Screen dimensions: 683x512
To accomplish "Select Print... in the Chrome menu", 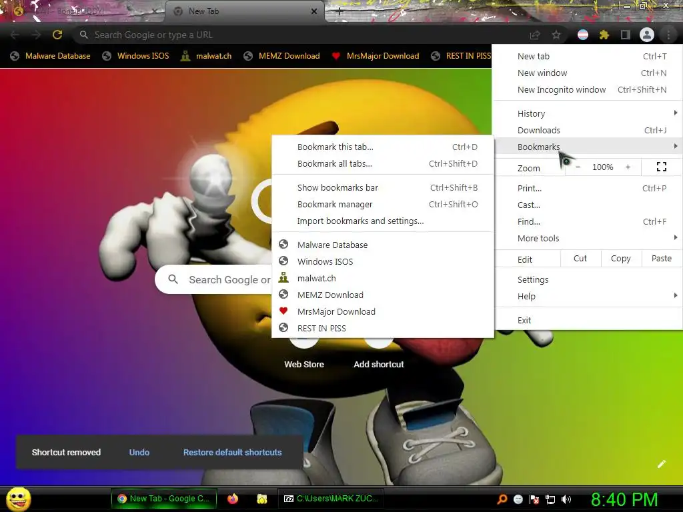I will pos(588,188).
